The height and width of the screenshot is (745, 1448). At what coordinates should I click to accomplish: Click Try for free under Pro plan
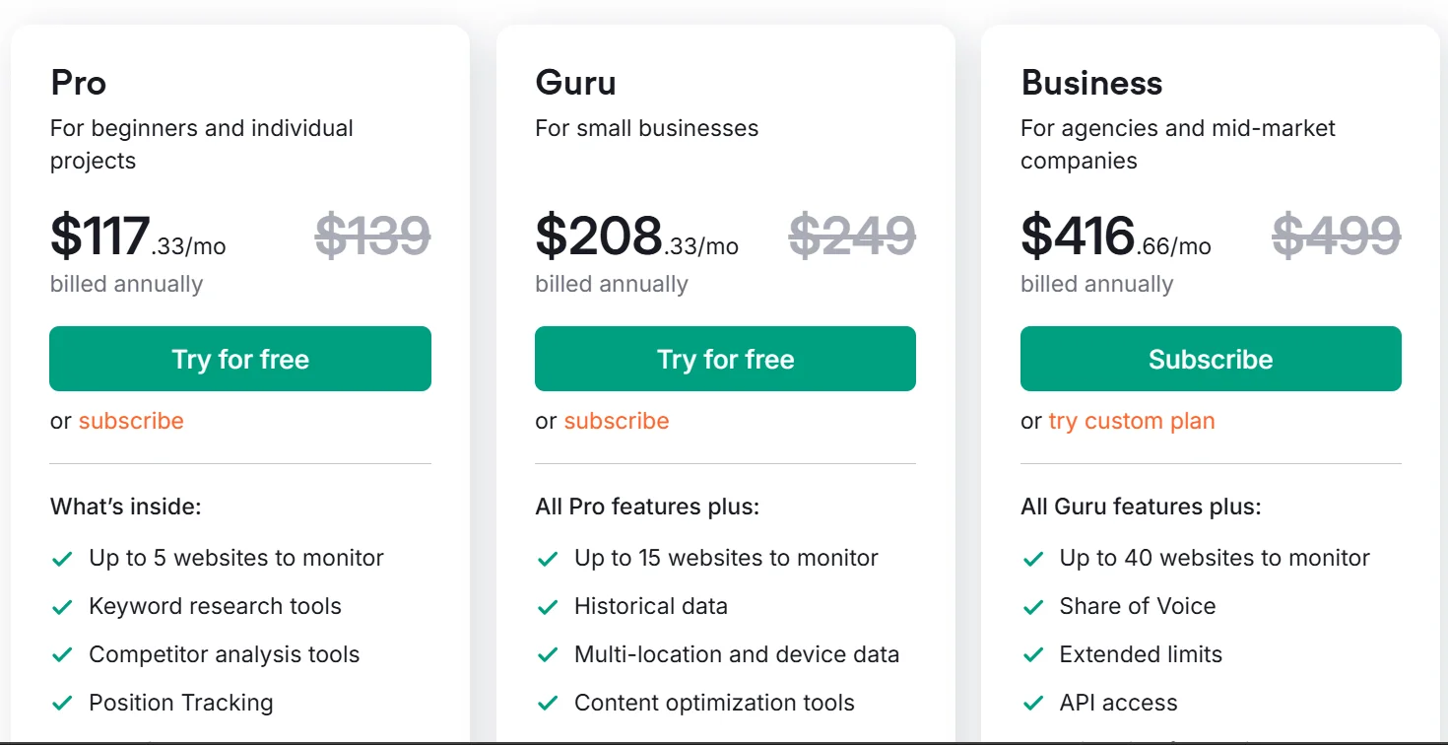240,359
